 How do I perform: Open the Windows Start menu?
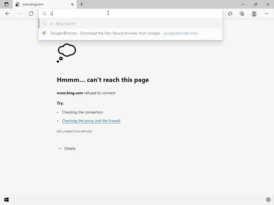pyautogui.click(x=6, y=200)
